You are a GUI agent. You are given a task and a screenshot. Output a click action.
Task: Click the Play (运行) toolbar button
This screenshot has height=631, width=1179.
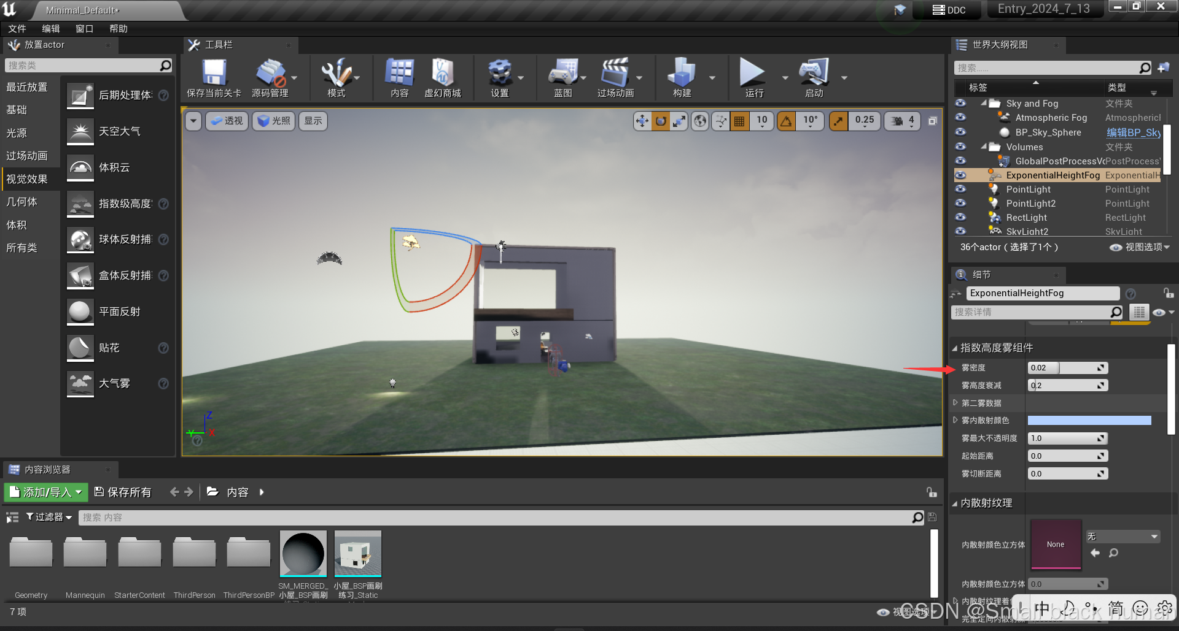click(753, 74)
